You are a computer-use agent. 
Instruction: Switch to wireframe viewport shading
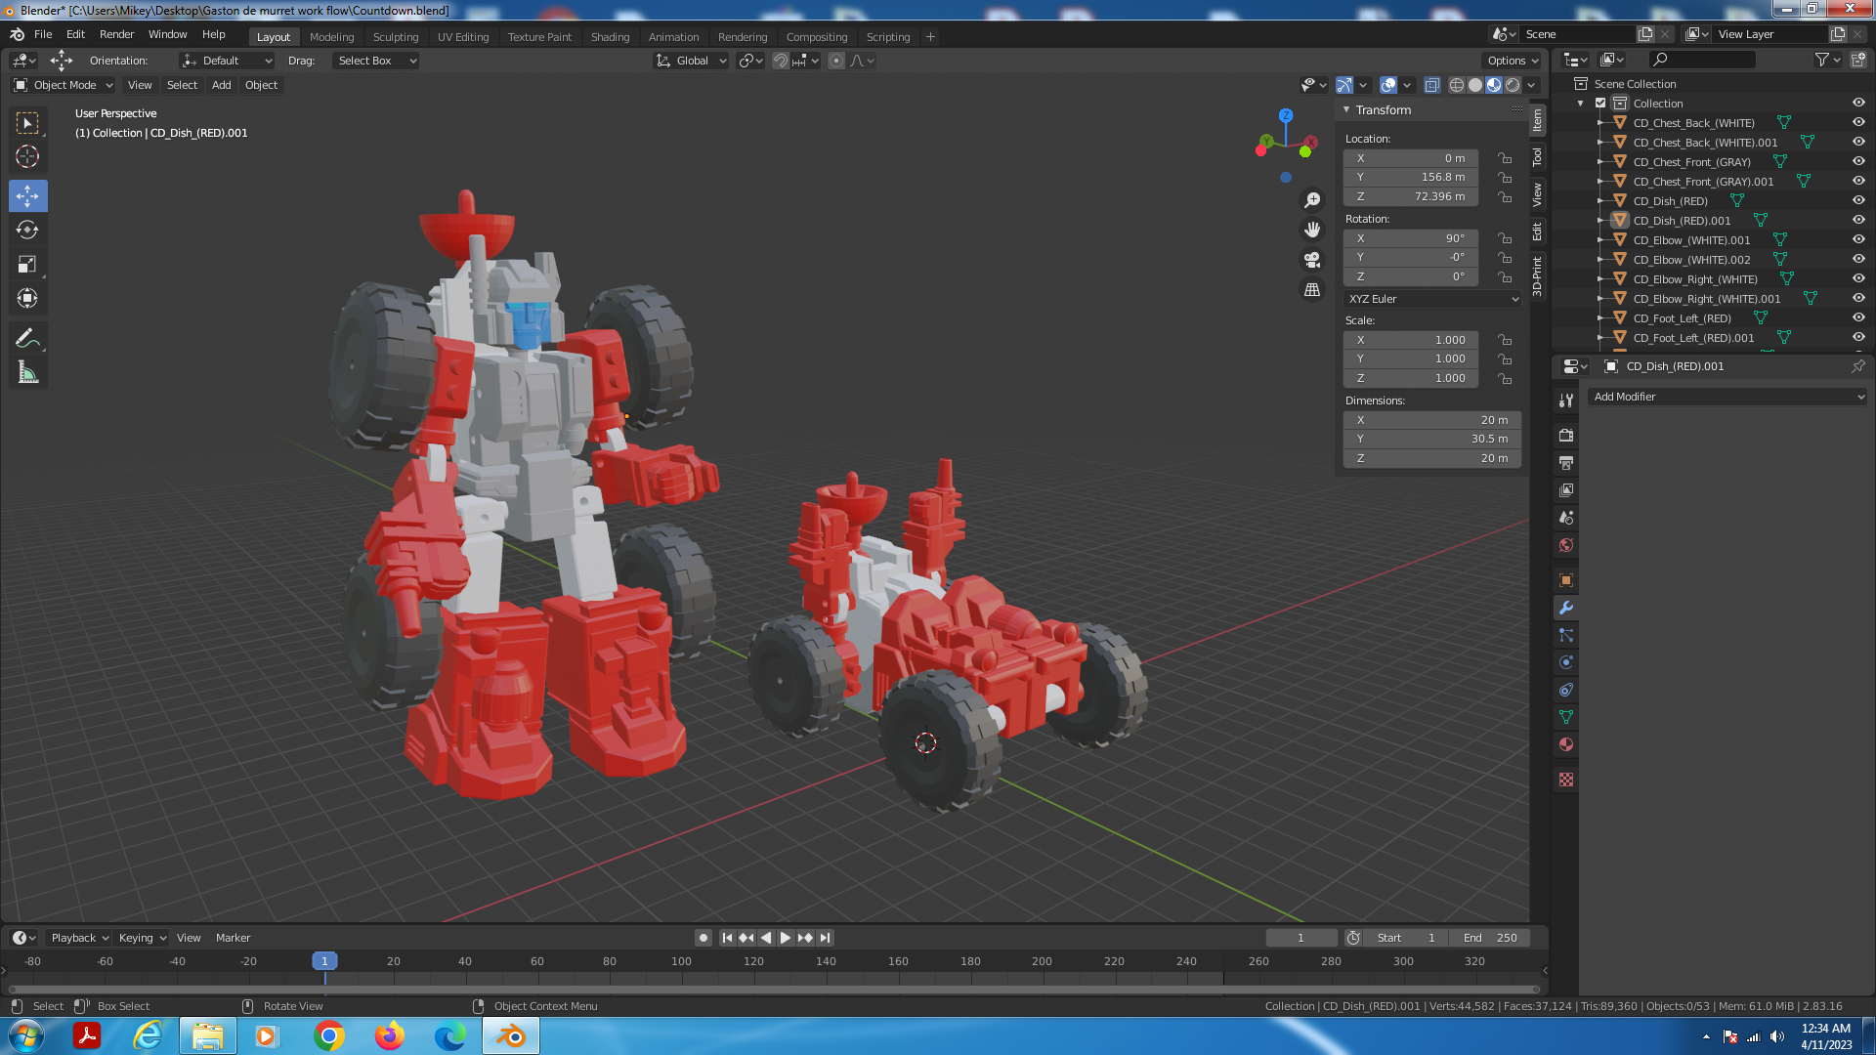coord(1457,85)
